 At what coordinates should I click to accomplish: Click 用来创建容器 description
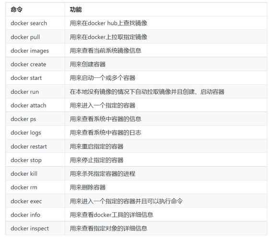pyautogui.click(x=88, y=65)
